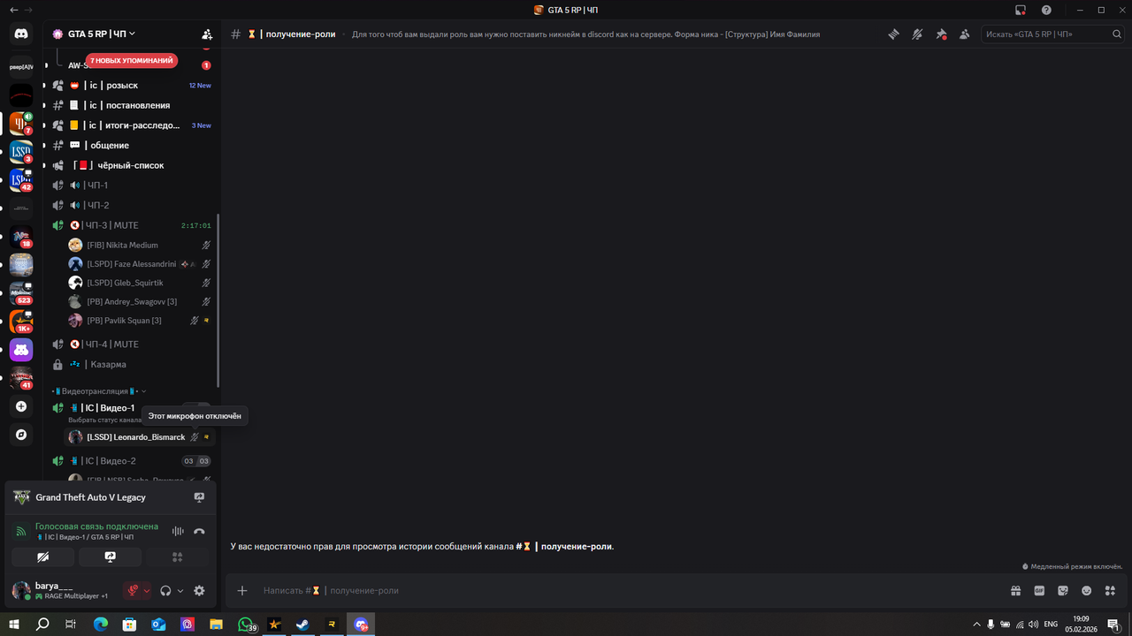Join IC | Видео-2 voice channel
The image size is (1132, 636).
click(x=130, y=461)
